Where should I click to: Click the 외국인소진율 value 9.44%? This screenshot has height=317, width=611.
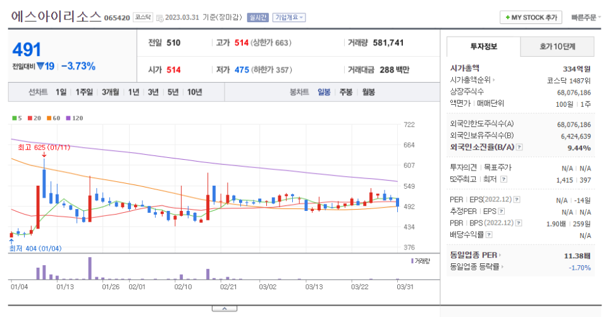pos(579,148)
